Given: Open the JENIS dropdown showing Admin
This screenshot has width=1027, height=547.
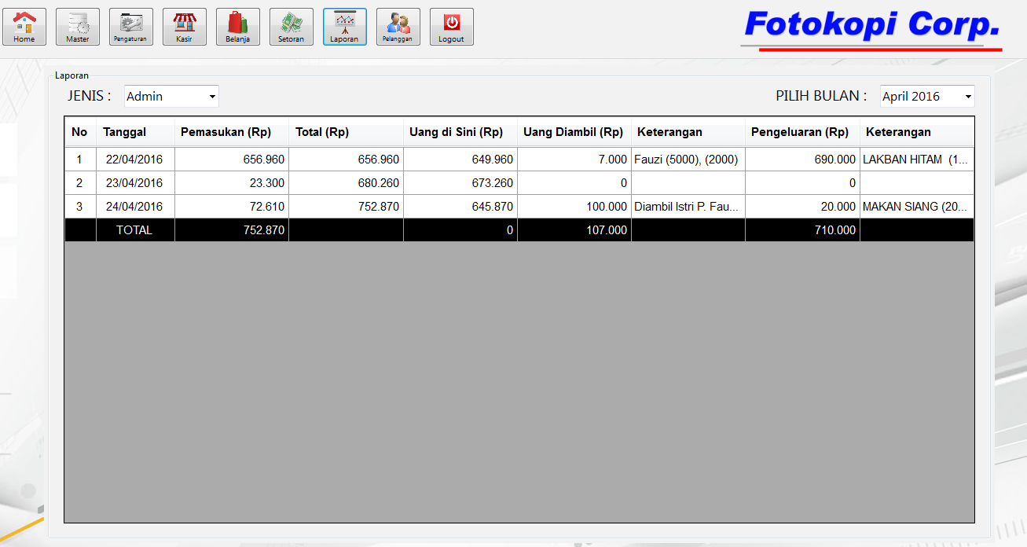Looking at the screenshot, I should 171,96.
